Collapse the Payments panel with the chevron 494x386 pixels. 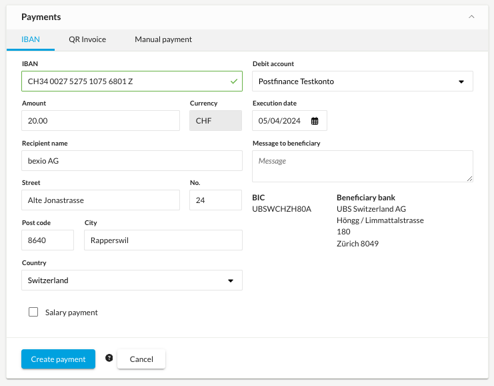[x=471, y=17]
